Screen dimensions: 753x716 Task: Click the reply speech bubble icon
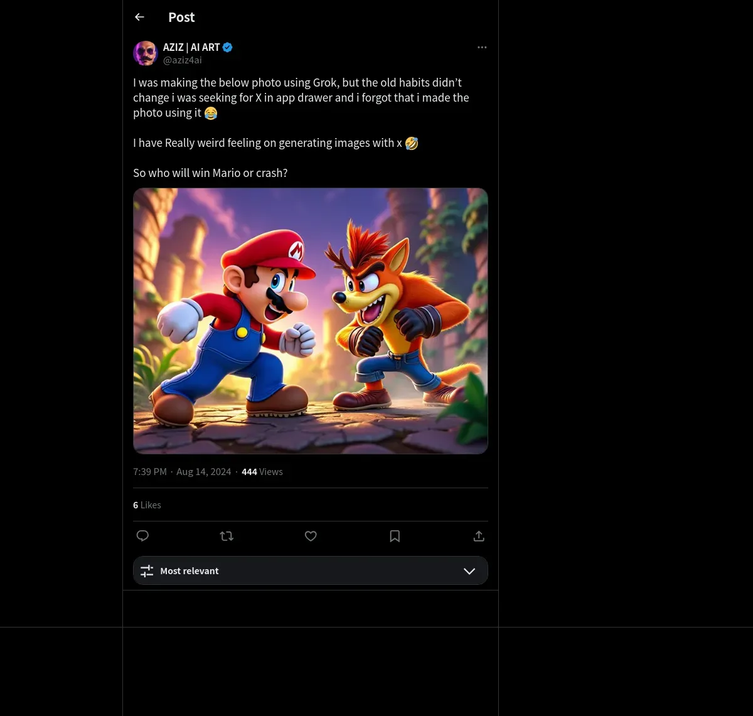click(142, 536)
